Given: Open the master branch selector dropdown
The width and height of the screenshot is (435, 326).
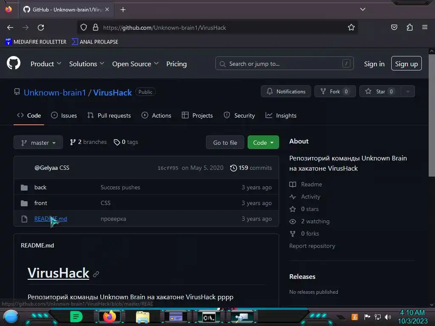Looking at the screenshot, I should click(x=38, y=143).
